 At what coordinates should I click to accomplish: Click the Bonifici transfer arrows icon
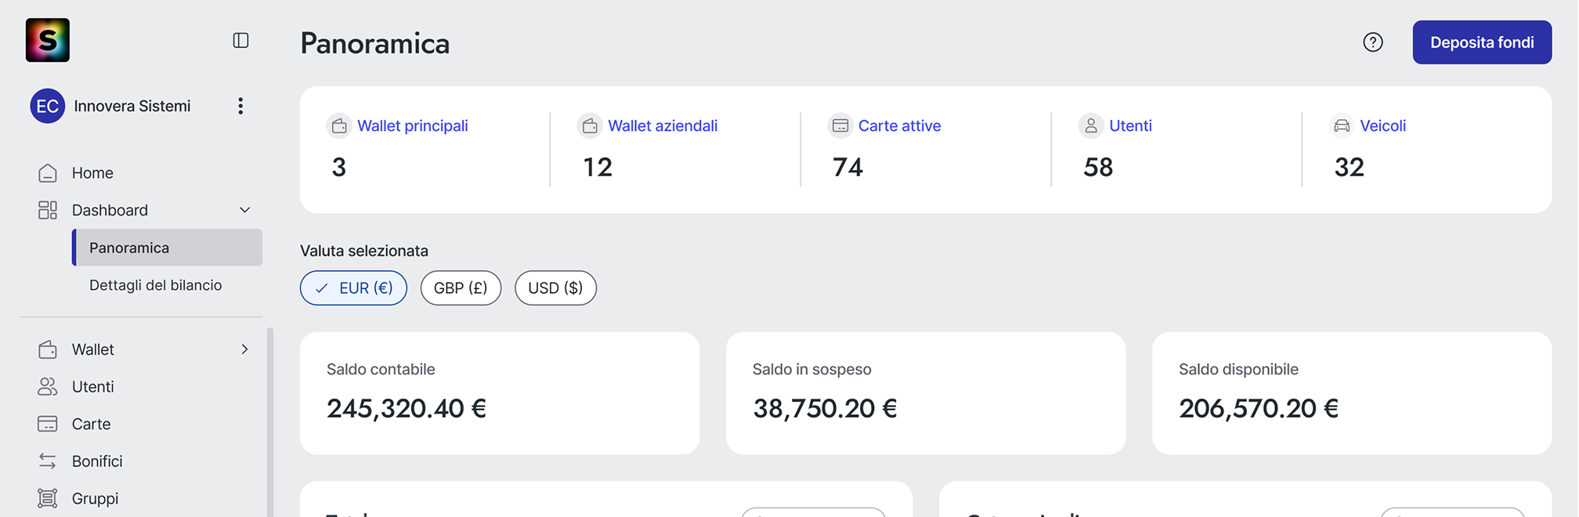pyautogui.click(x=48, y=461)
